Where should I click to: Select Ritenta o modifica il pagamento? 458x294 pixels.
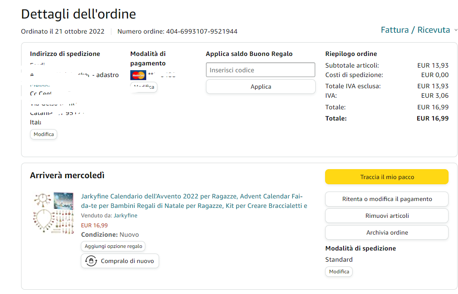pos(387,199)
